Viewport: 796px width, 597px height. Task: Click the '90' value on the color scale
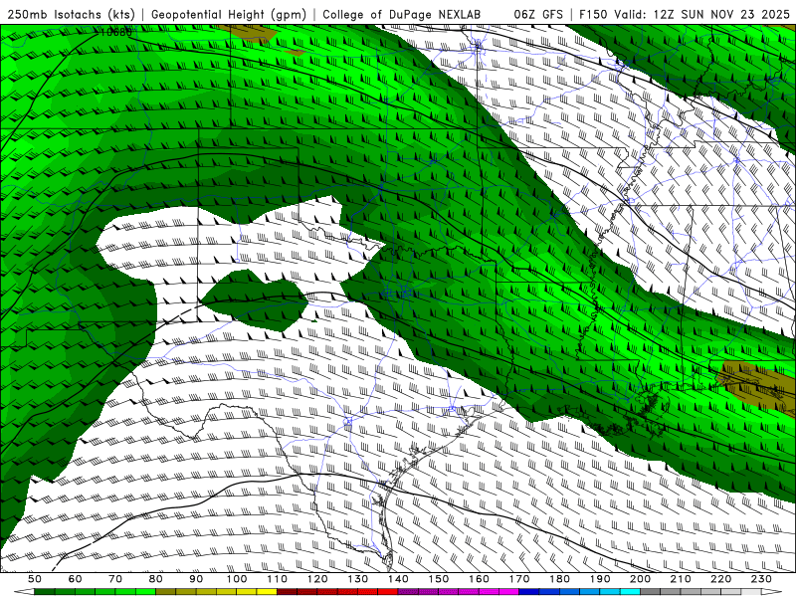[196, 579]
